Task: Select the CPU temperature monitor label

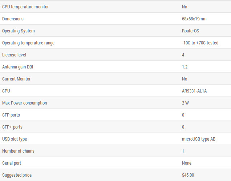Action: 25,7
